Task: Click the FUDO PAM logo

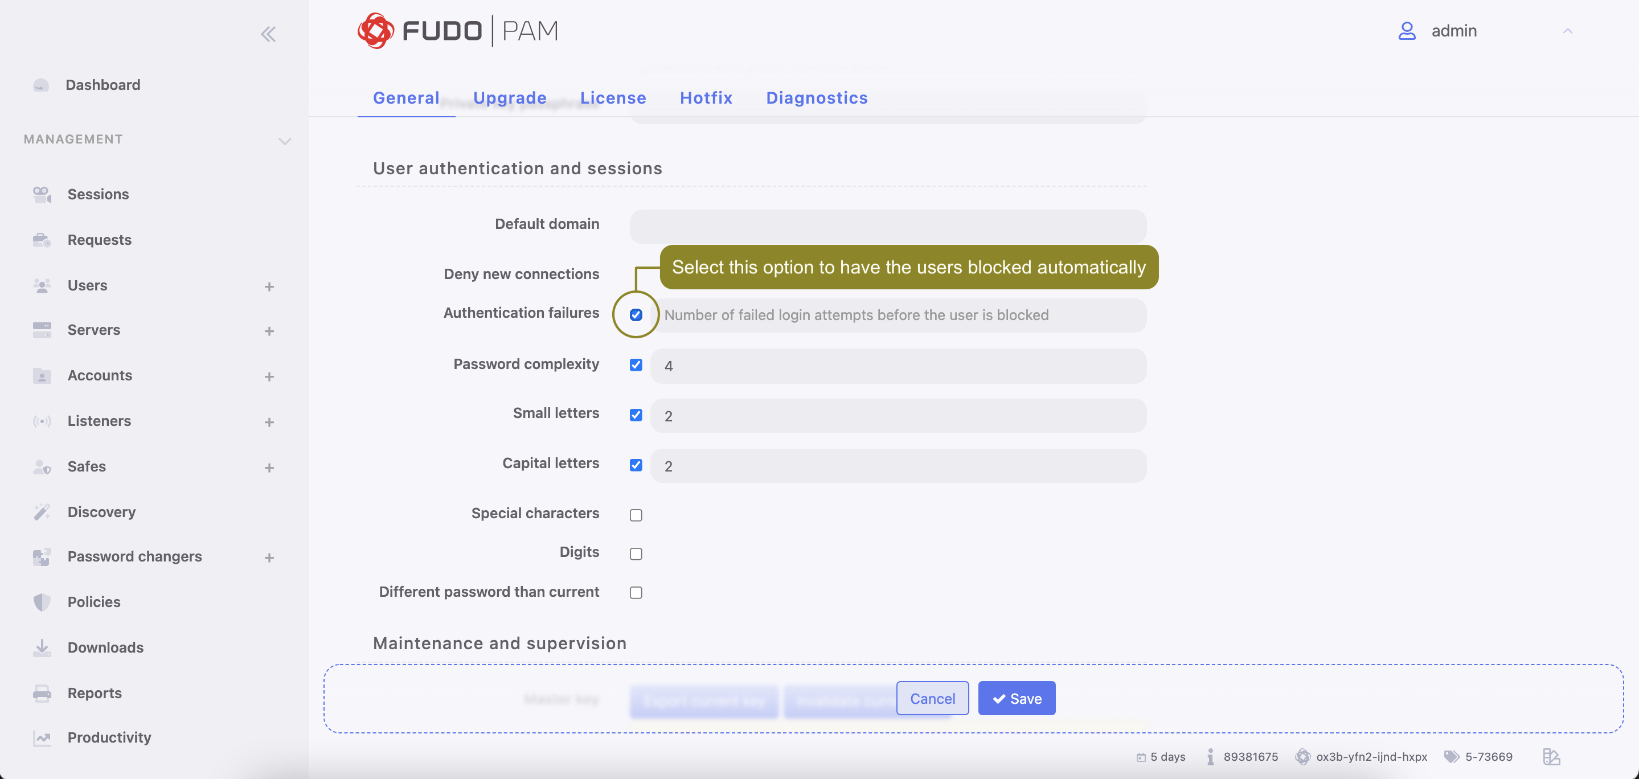Action: click(458, 30)
